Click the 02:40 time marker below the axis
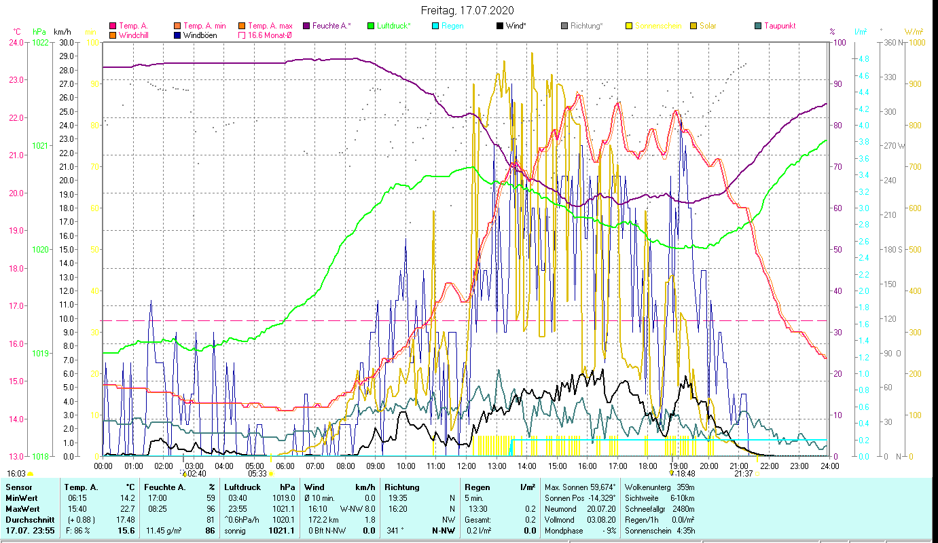Viewport: 938px width, 543px height. (x=196, y=474)
